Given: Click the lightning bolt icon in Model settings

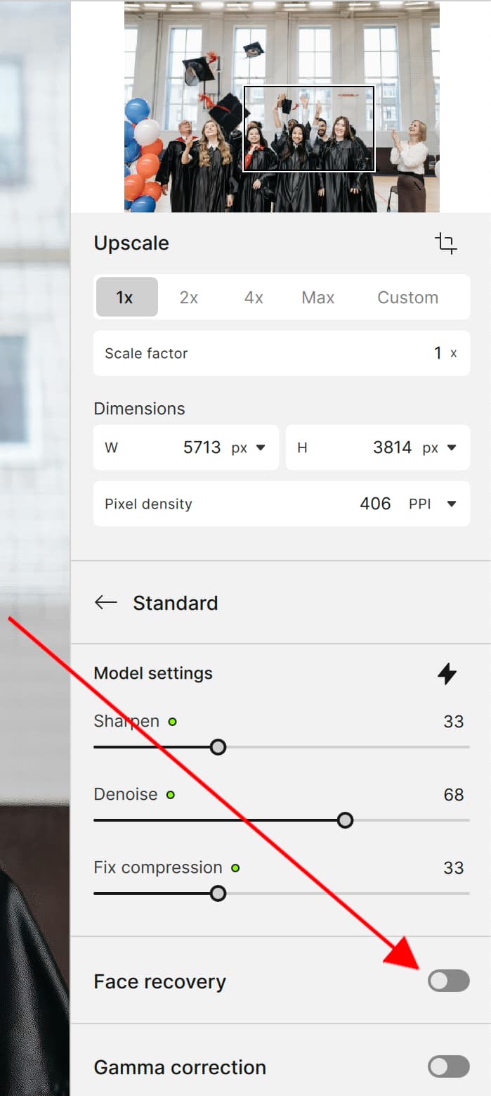Looking at the screenshot, I should coord(447,673).
